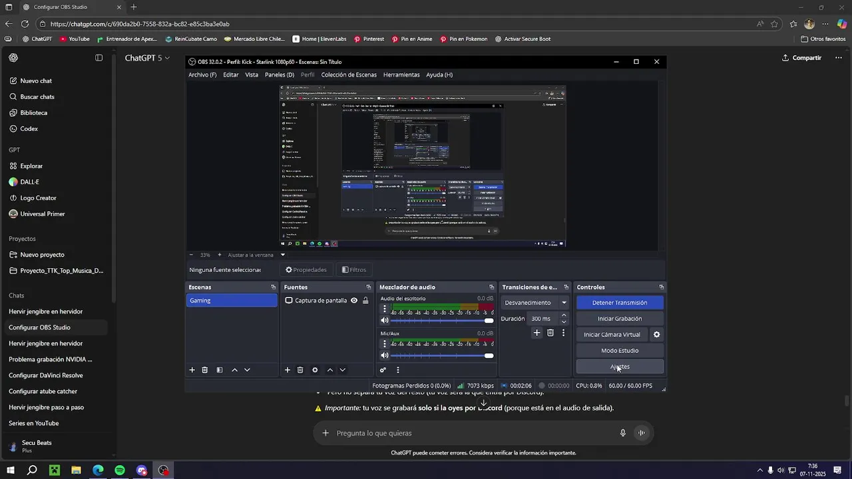
Task: Click Modo Estudio button
Action: point(620,351)
